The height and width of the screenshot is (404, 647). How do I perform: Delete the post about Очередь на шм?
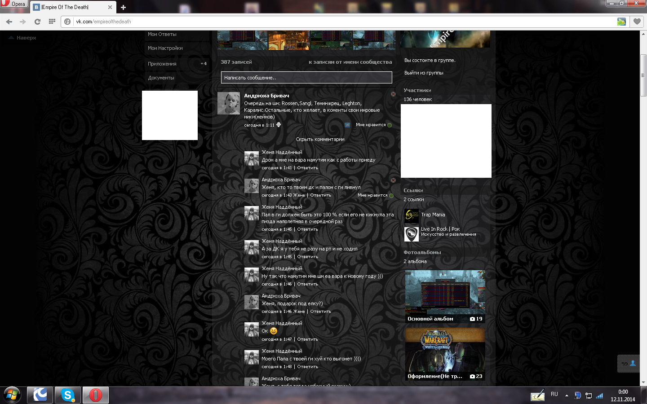tap(393, 94)
